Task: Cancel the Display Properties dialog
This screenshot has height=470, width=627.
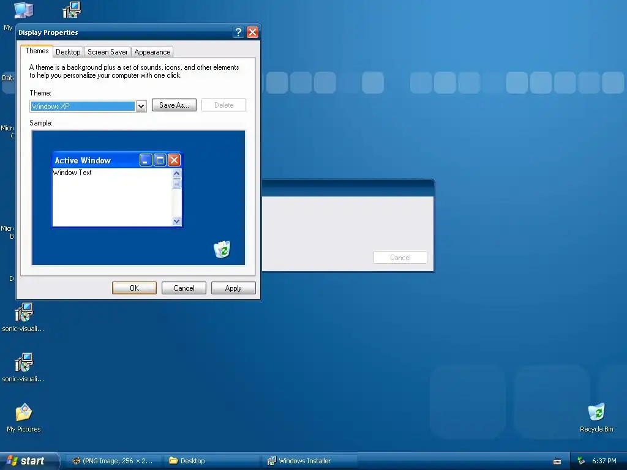Action: coord(184,288)
